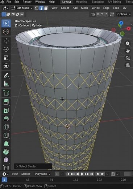Enable face select mode
The height and width of the screenshot is (189, 133).
tap(46, 8)
